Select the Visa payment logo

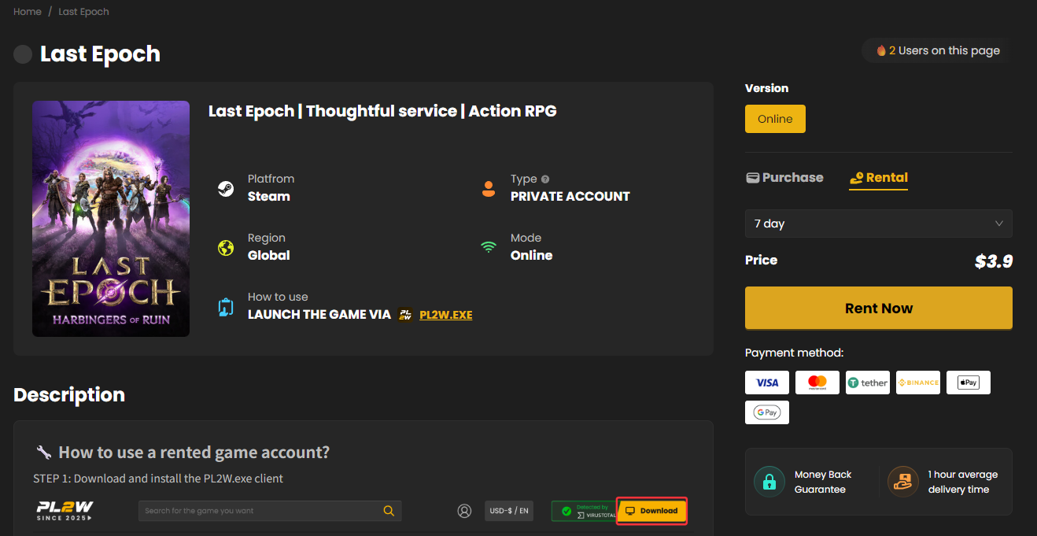(x=767, y=383)
